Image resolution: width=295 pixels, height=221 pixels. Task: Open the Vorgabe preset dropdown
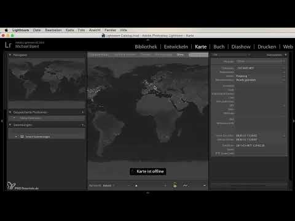pyautogui.click(x=260, y=61)
